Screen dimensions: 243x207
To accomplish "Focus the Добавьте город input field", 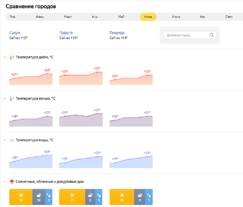I will [187, 35].
